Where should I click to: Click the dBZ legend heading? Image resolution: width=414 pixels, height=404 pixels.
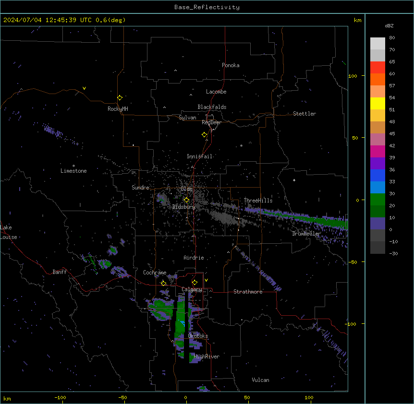[x=389, y=25]
